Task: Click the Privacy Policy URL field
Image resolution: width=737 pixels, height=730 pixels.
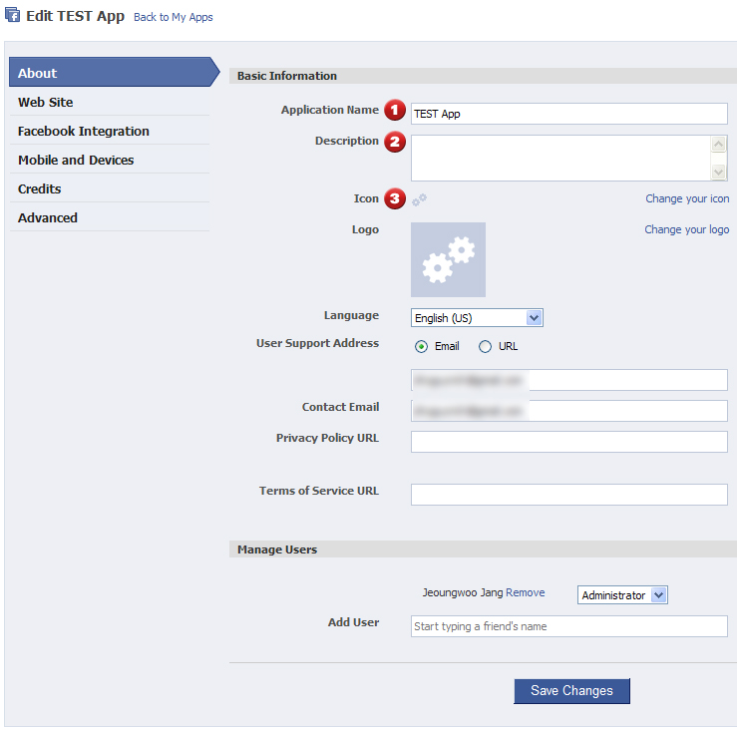Action: (x=569, y=442)
